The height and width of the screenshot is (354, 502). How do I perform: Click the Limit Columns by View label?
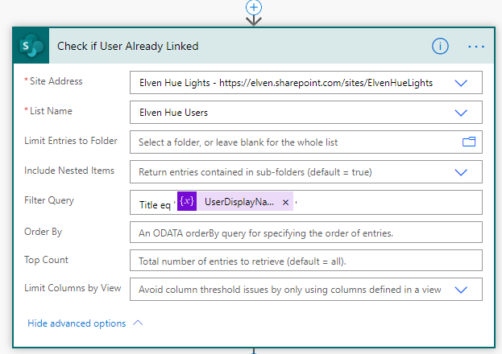click(73, 288)
